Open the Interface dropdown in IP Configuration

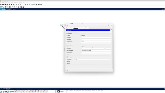pyautogui.click(x=92, y=32)
